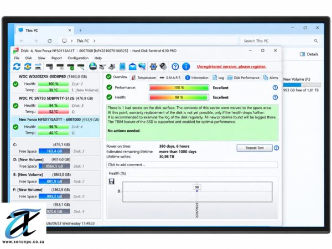Click the Details pane icon in the This PC window

point(302,54)
